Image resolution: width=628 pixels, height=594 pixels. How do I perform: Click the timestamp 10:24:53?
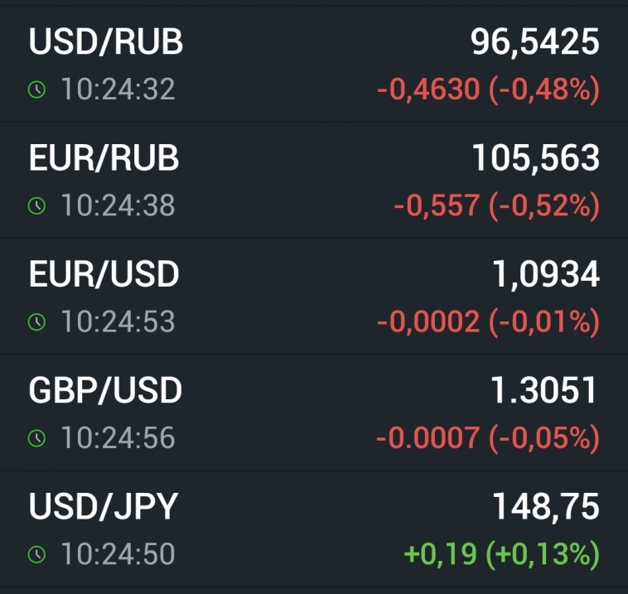(x=118, y=321)
